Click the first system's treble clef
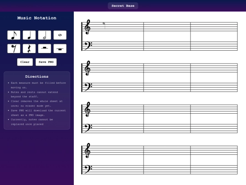The width and height of the screenshot is (246, 185). coord(87,27)
